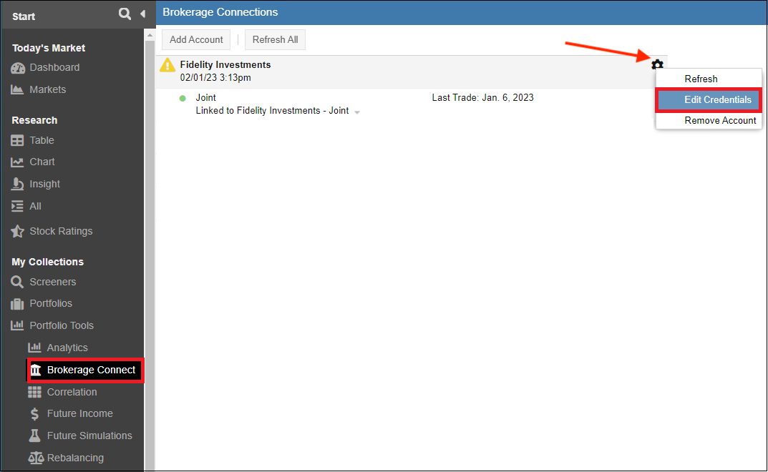The height and width of the screenshot is (472, 768).
Task: Click the Portfolio Tools bar-chart icon
Action: coord(17,325)
